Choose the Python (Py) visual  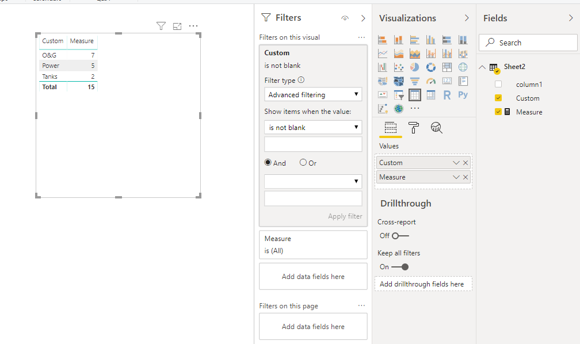tap(463, 95)
